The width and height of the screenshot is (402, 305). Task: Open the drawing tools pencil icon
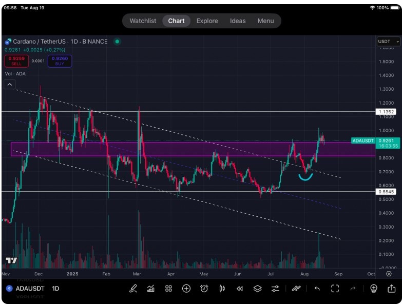point(133,289)
